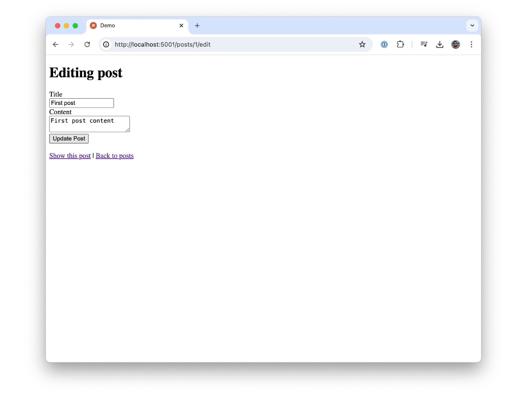
Task: Close the Demo tab
Action: coord(181,26)
